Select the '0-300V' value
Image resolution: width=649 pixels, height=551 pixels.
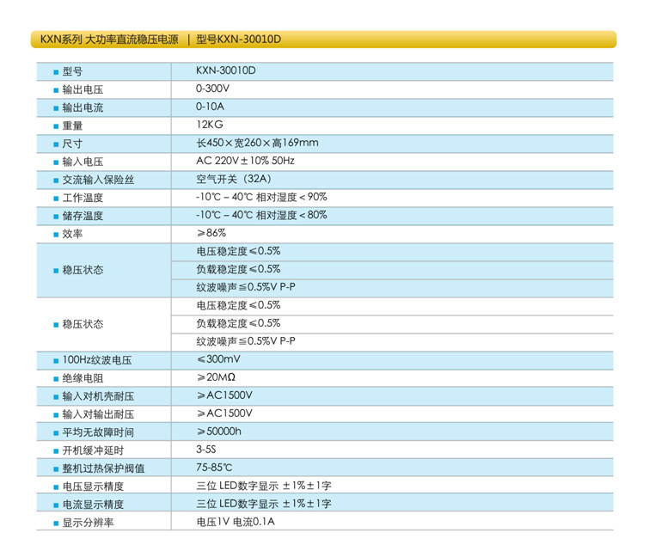[x=212, y=89]
